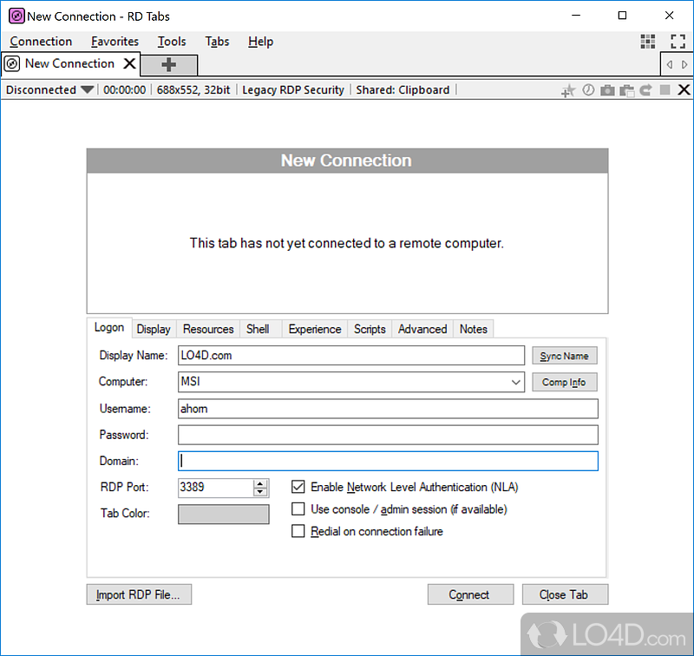The height and width of the screenshot is (656, 694).
Task: Add a new tab with plus button
Action: 169,64
